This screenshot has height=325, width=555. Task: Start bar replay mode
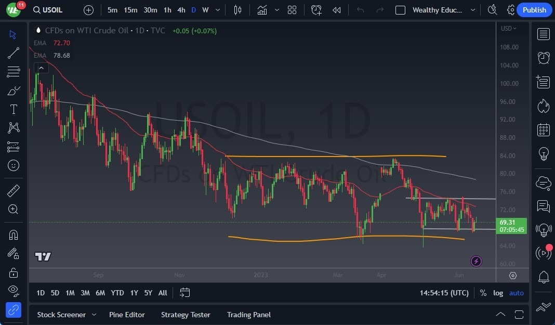(337, 10)
